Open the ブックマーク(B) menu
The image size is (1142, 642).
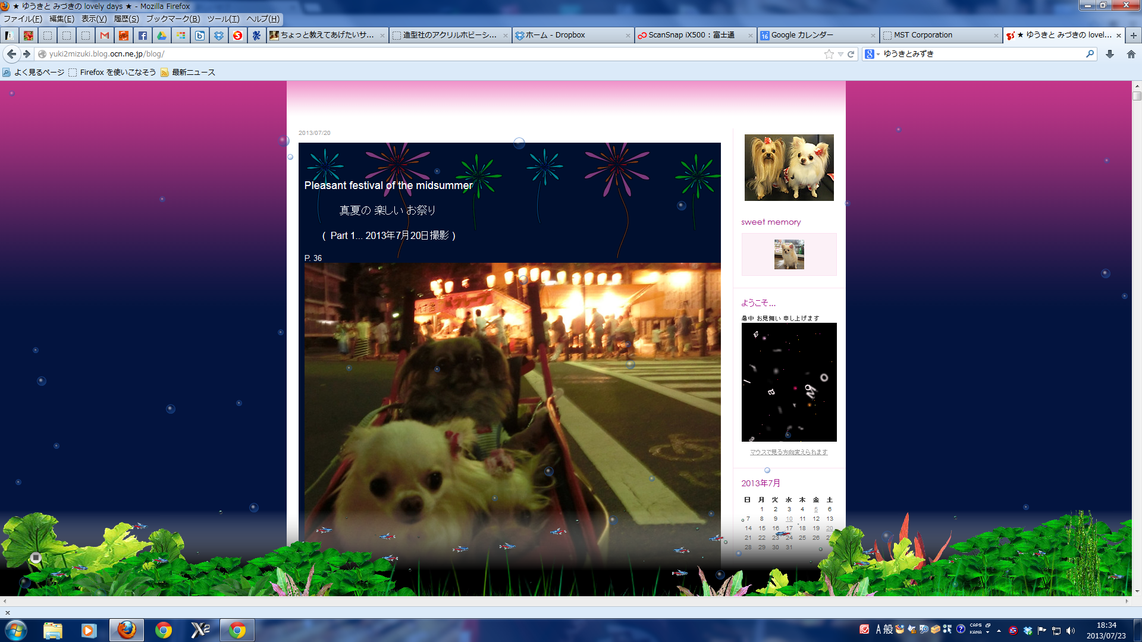173,19
